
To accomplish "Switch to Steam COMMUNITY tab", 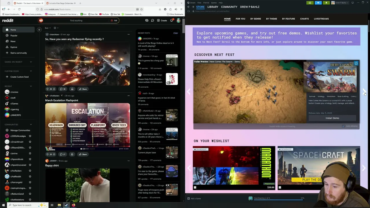I will click(x=229, y=7).
